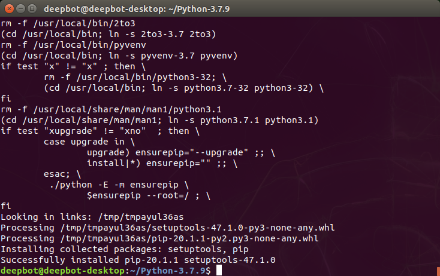Click the line 'case upgrade in \'

[x=89, y=142]
